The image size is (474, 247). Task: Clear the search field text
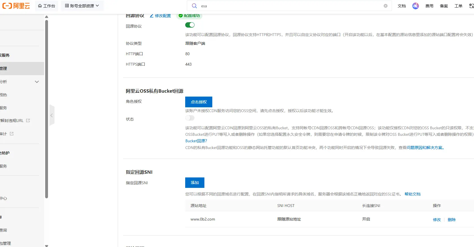[x=385, y=6]
